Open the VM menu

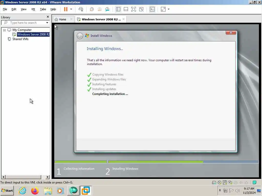33,9
